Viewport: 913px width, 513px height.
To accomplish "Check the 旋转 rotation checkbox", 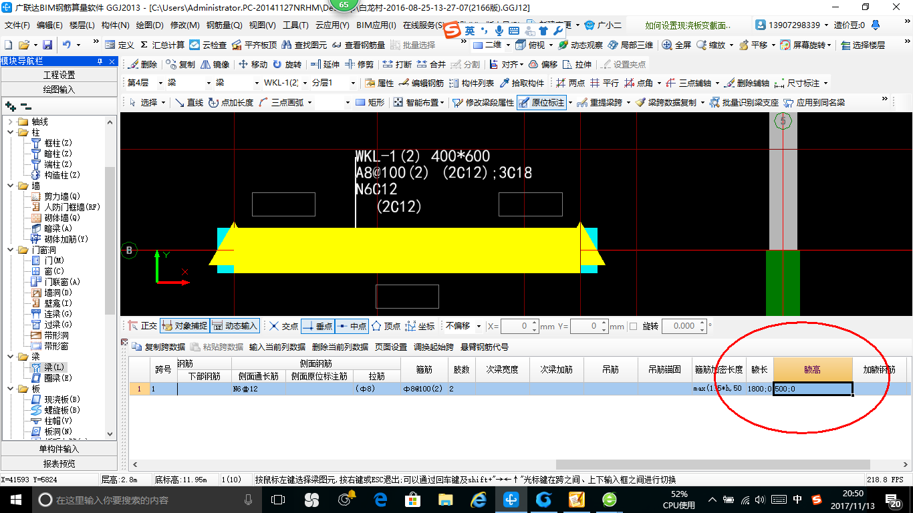I will coord(633,326).
